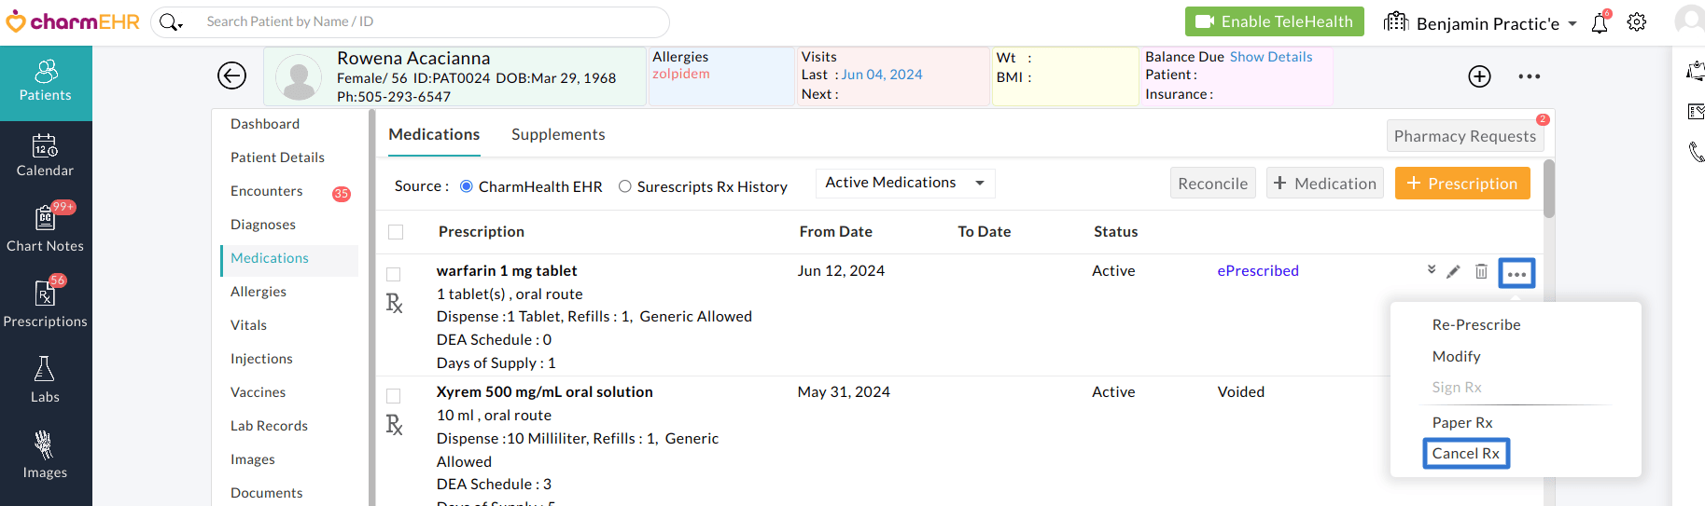Select Surescripts Rx History radio

pyautogui.click(x=625, y=186)
